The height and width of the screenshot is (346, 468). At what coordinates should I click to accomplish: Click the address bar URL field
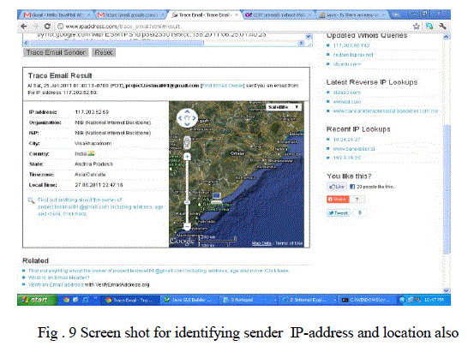coord(233,27)
